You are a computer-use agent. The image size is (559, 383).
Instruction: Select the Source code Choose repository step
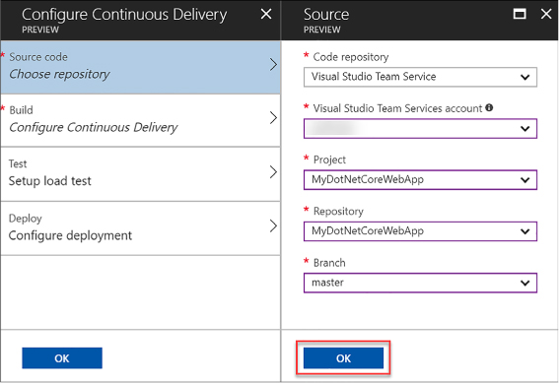(x=140, y=67)
